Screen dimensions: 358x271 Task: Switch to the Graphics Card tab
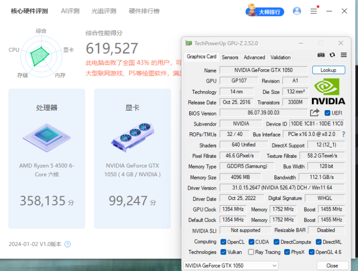(201, 57)
